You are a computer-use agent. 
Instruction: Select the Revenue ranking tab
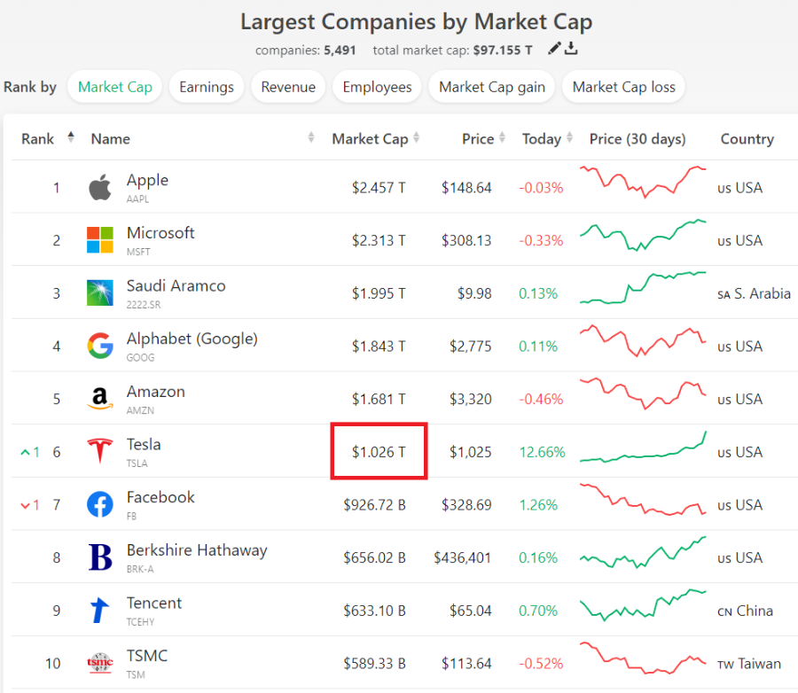point(288,87)
